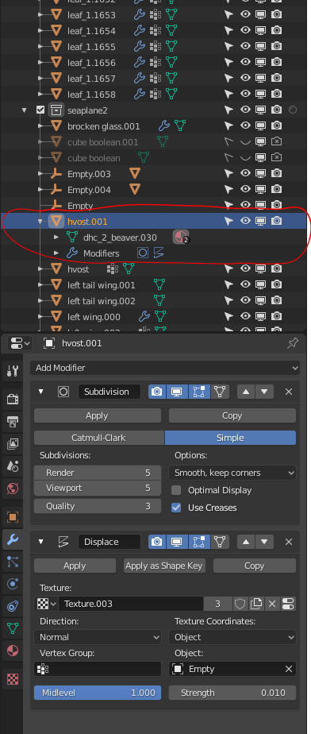Move the Subdivision modifier up
Image resolution: width=311 pixels, height=734 pixels.
[246, 392]
